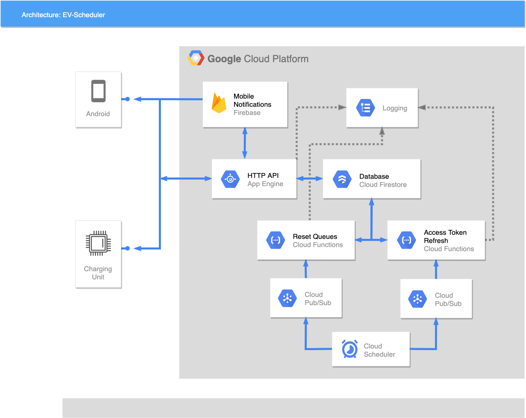Select the App Engine hexagon icon
This screenshot has height=418, width=526.
point(230,179)
